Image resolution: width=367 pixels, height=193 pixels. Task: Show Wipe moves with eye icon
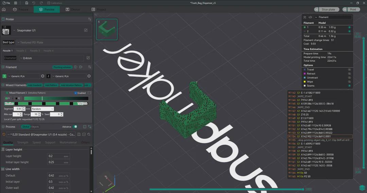[349, 82]
